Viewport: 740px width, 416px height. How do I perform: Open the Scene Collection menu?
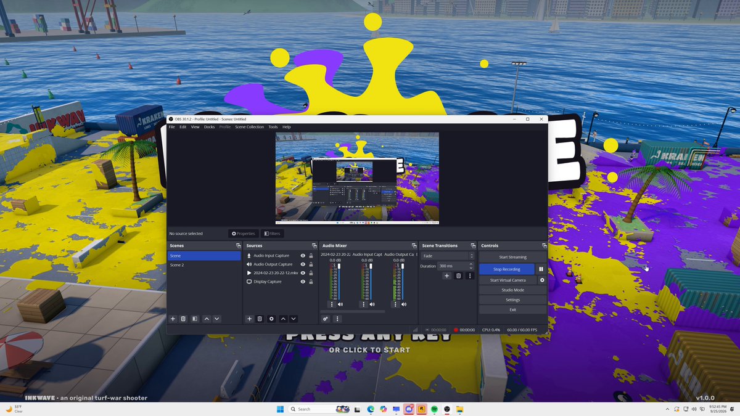click(249, 127)
